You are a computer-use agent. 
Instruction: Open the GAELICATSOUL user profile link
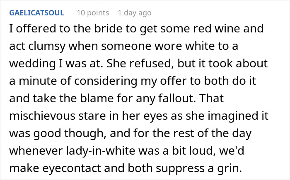(36, 13)
